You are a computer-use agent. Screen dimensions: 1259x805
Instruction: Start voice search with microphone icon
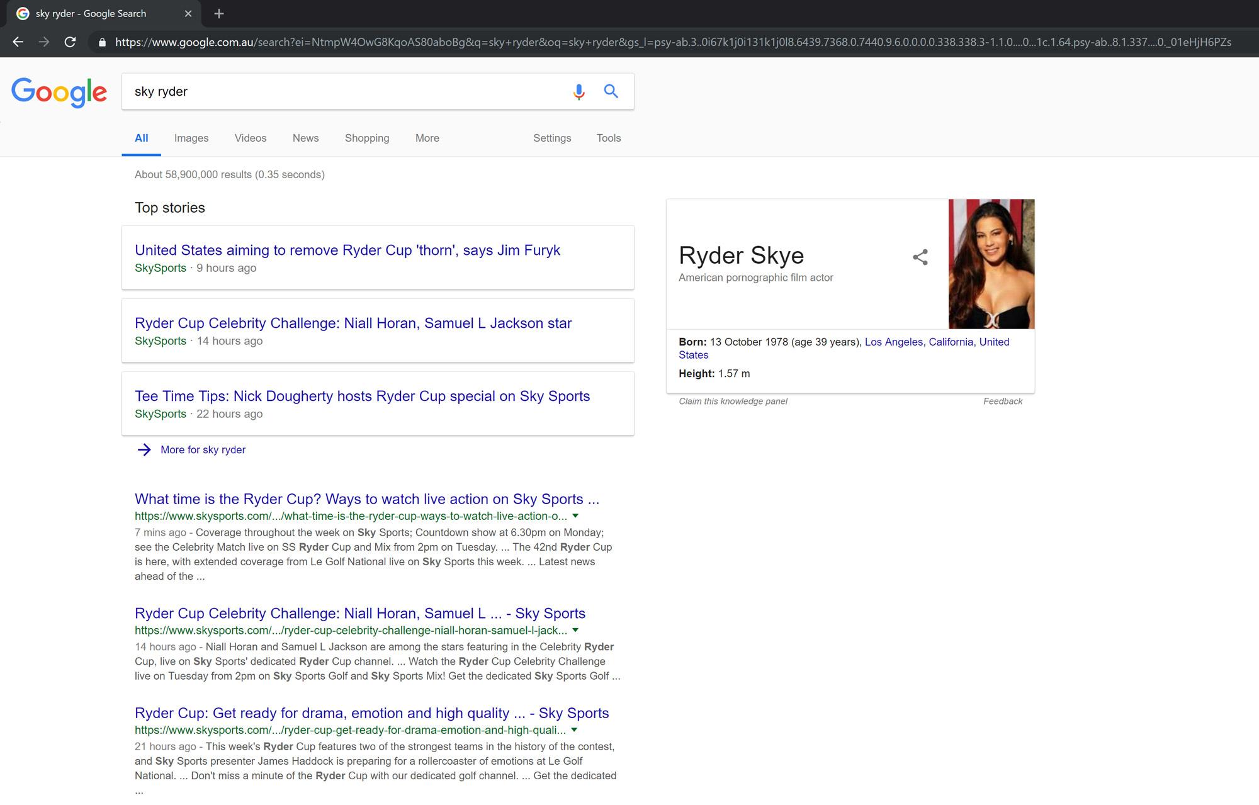tap(579, 92)
